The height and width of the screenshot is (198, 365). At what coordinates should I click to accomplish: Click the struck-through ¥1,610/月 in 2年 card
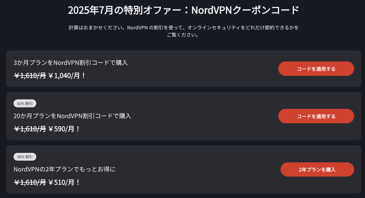click(x=30, y=182)
